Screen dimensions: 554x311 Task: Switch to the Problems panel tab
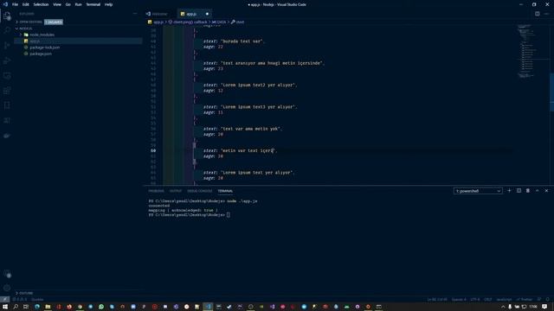click(156, 191)
